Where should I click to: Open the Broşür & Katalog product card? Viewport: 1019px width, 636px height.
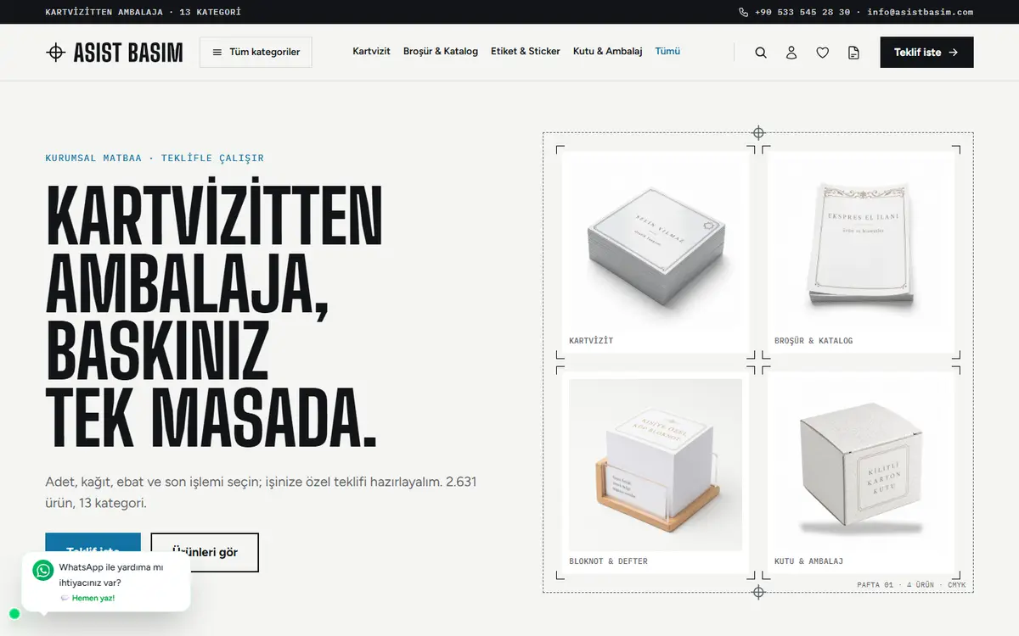[x=861, y=252]
